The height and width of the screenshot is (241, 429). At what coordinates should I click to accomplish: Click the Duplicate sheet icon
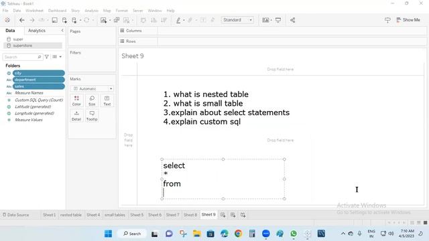pos(117,20)
